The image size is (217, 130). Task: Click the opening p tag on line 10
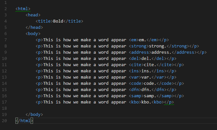pyautogui.click(x=39, y=59)
